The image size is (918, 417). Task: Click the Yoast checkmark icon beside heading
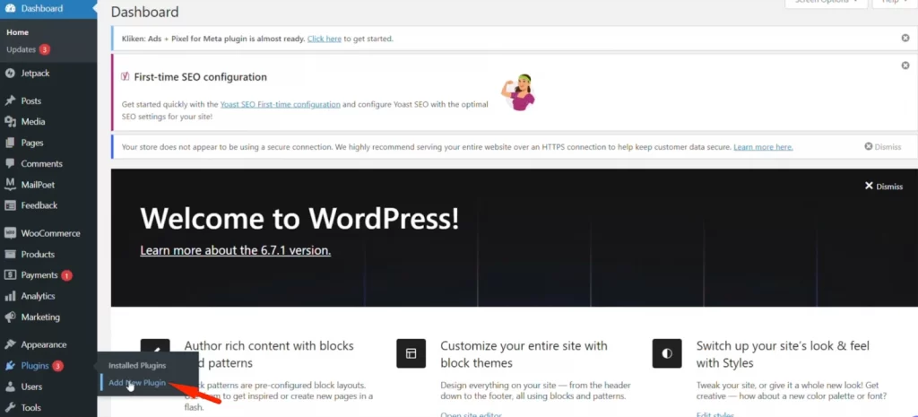[125, 77]
